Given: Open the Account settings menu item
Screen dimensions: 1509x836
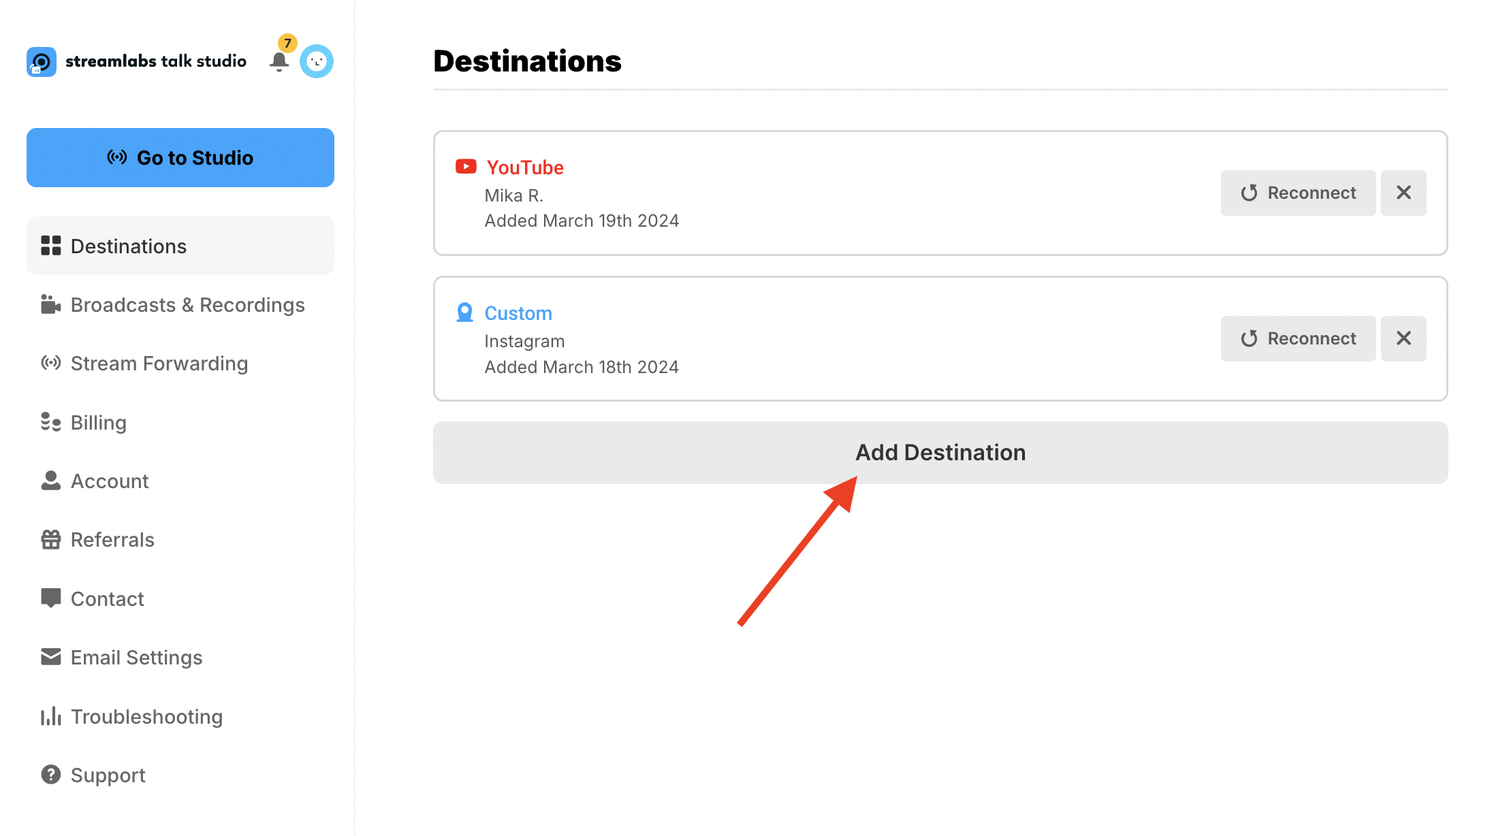Looking at the screenshot, I should click(x=109, y=481).
